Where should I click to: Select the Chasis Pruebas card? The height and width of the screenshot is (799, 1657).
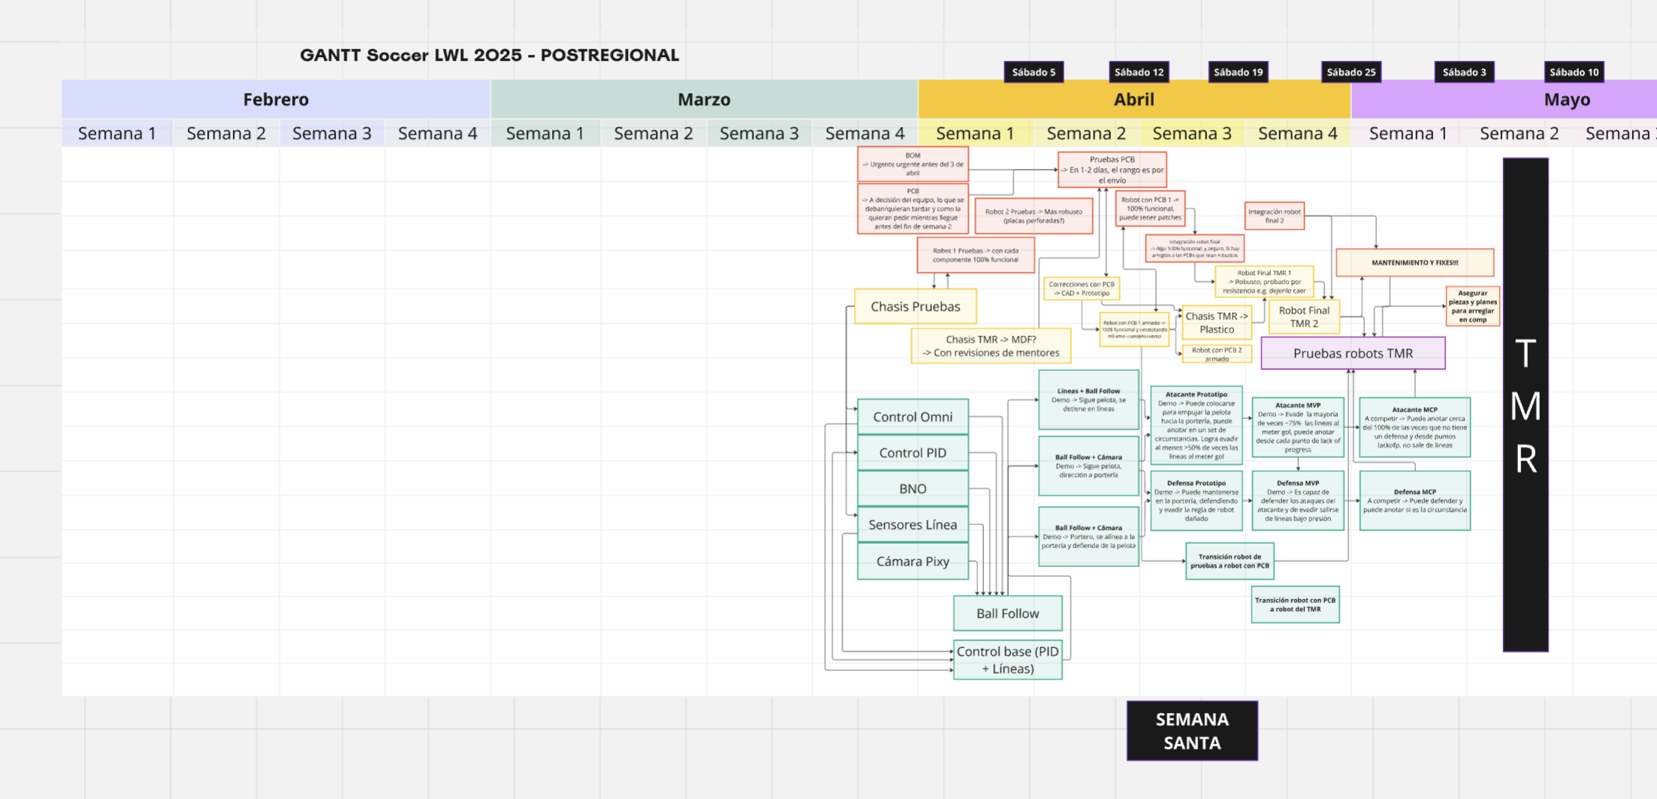pos(915,306)
